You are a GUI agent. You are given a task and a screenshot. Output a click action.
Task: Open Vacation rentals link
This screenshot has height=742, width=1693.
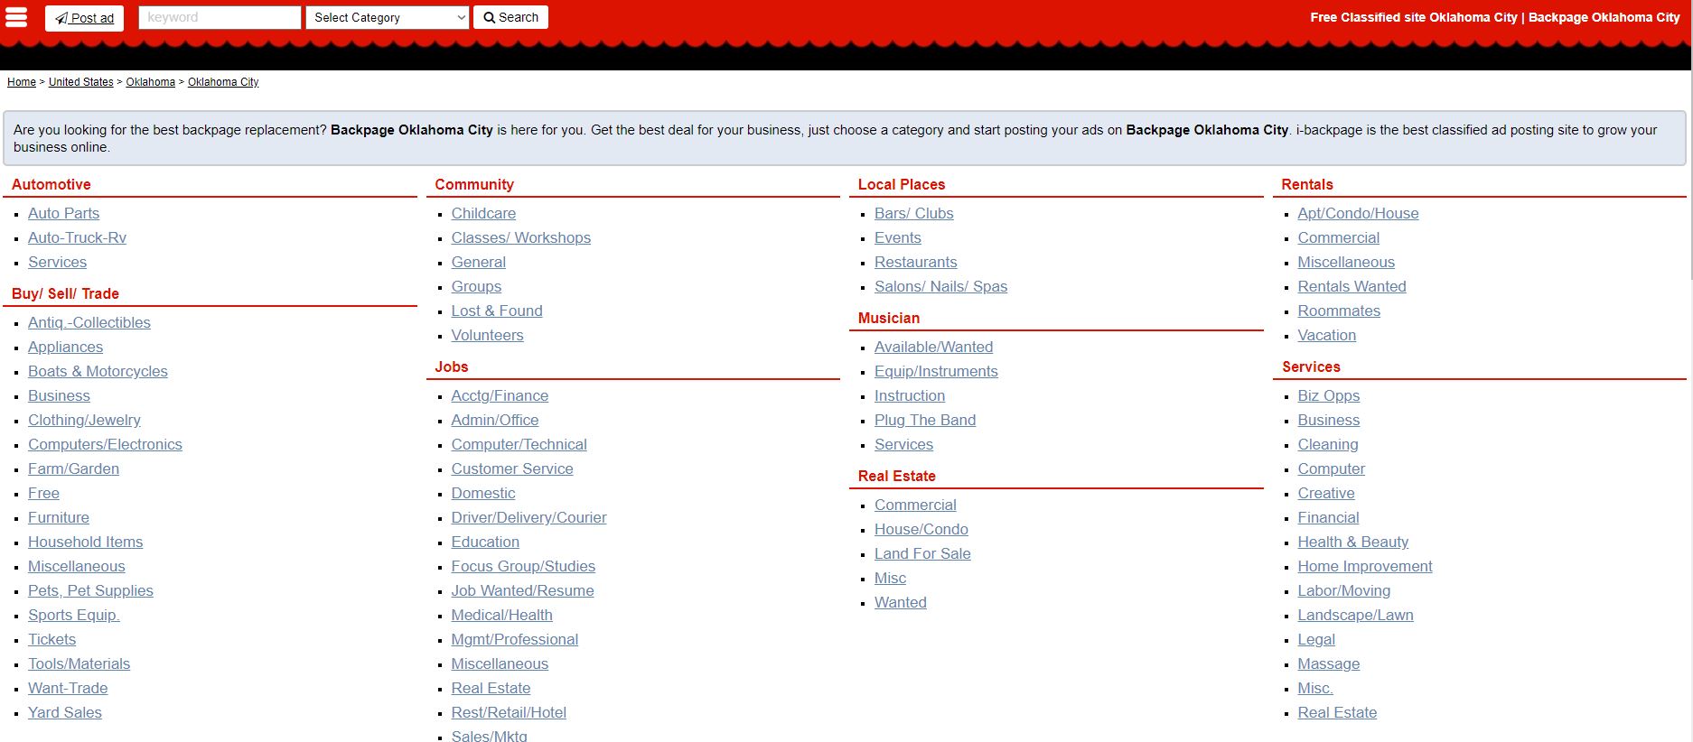pos(1327,335)
